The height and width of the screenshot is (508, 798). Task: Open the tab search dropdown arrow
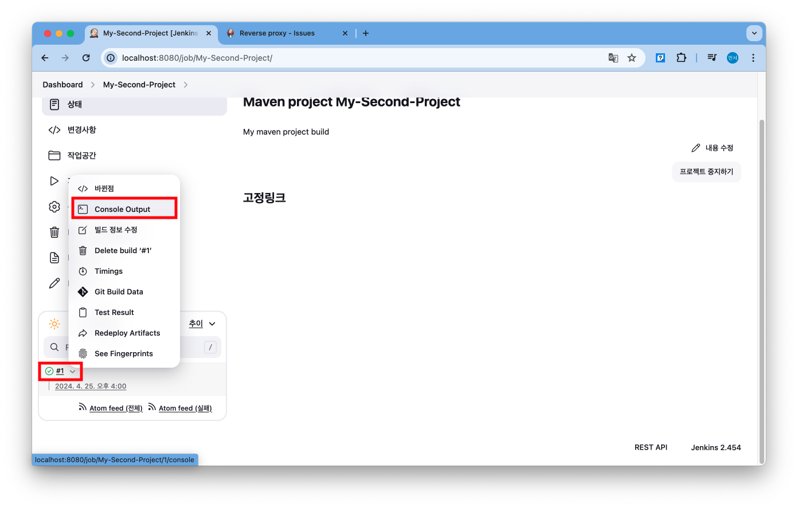(x=754, y=33)
